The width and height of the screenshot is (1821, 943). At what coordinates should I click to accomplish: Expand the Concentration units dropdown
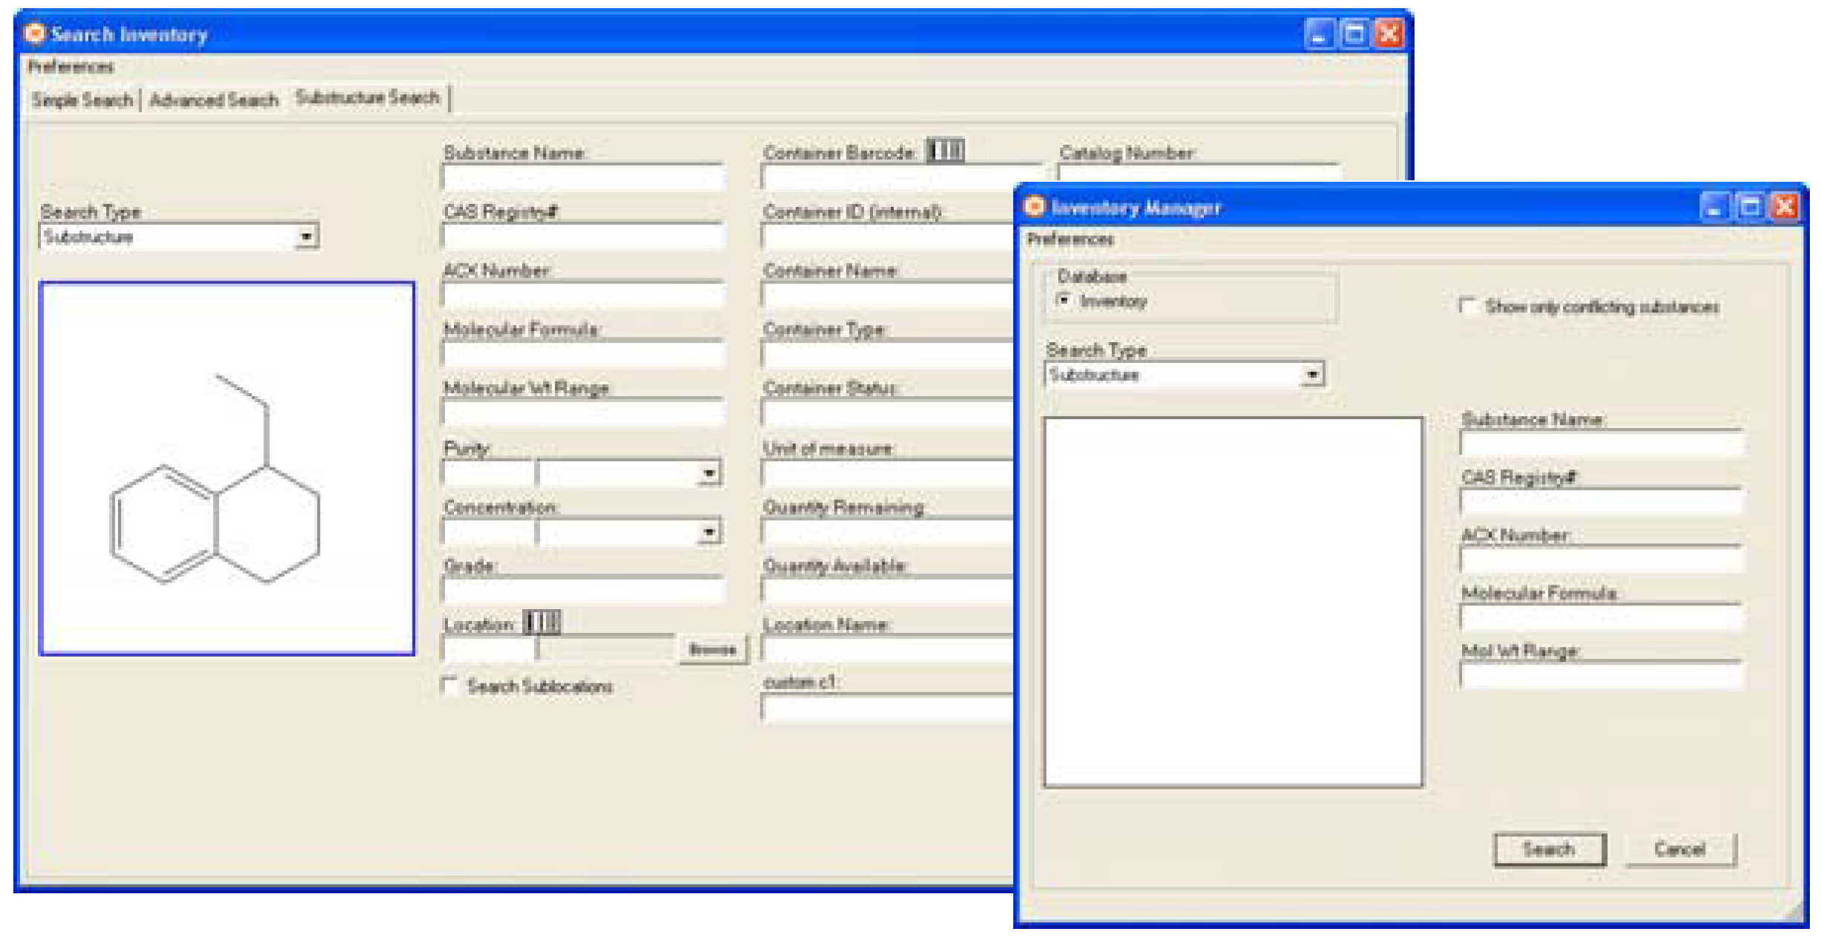709,532
